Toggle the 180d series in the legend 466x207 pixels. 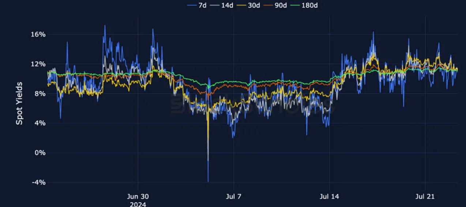pyautogui.click(x=304, y=5)
